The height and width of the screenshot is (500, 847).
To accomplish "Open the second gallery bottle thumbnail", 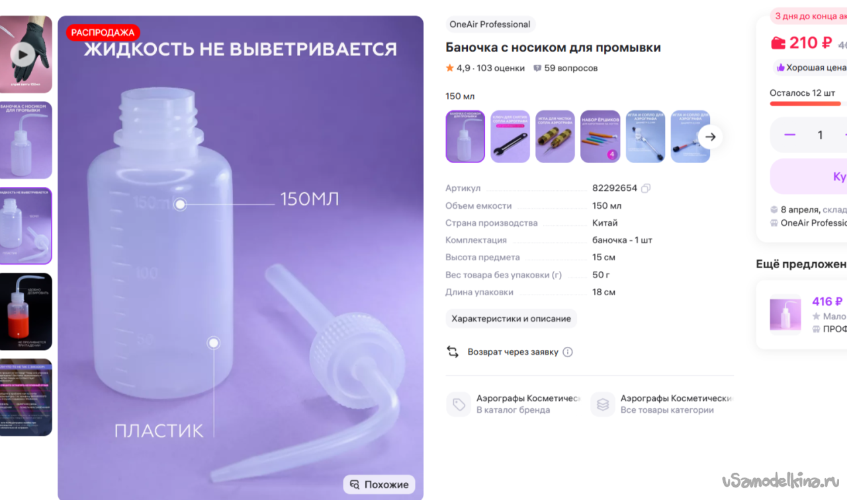I will click(26, 139).
